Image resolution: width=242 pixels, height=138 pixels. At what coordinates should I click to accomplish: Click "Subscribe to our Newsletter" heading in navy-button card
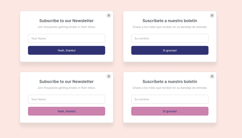(67, 21)
